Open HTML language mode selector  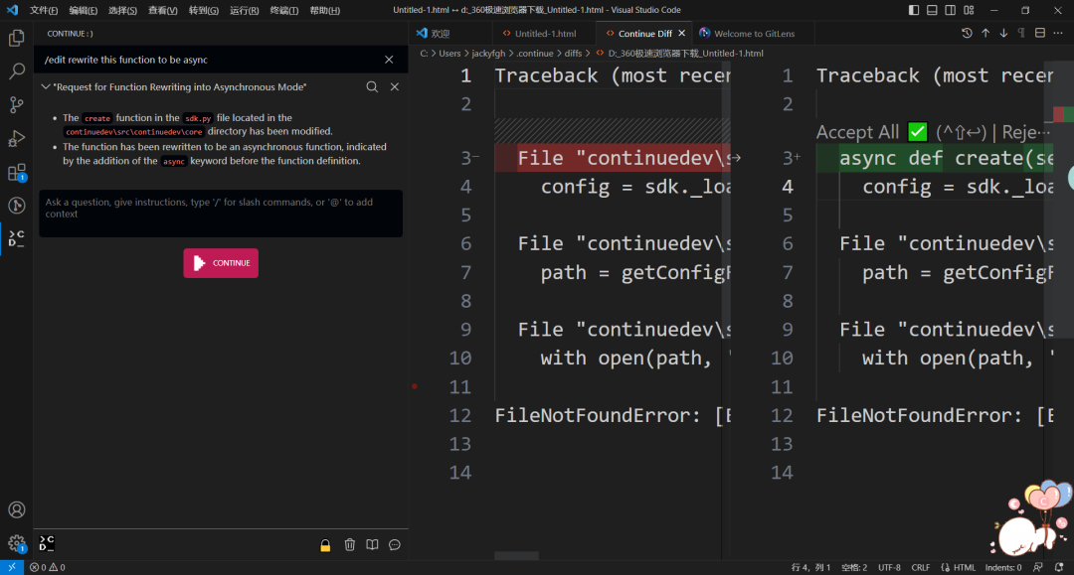point(965,567)
